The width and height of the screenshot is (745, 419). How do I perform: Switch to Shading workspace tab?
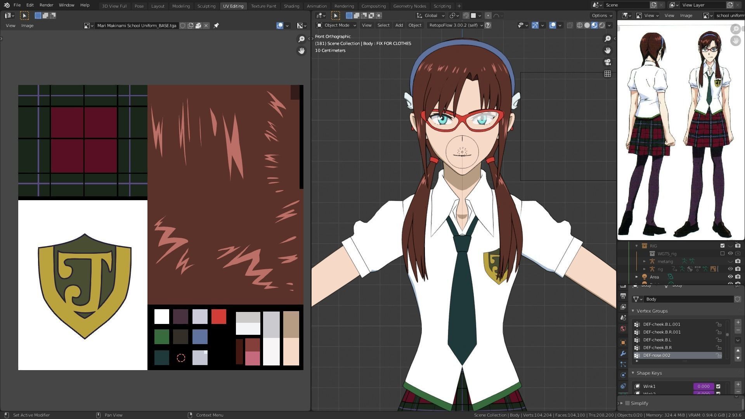pyautogui.click(x=291, y=6)
